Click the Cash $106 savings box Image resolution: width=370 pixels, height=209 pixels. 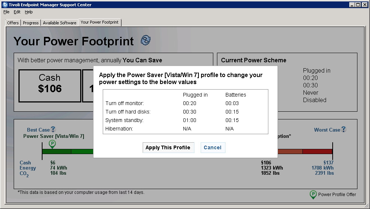[50, 86]
